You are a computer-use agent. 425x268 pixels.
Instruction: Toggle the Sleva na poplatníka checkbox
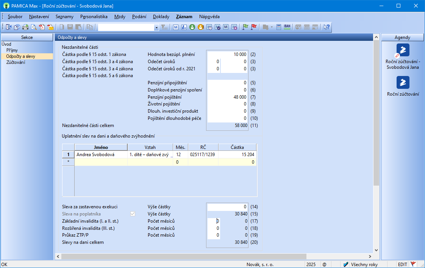pos(133,214)
